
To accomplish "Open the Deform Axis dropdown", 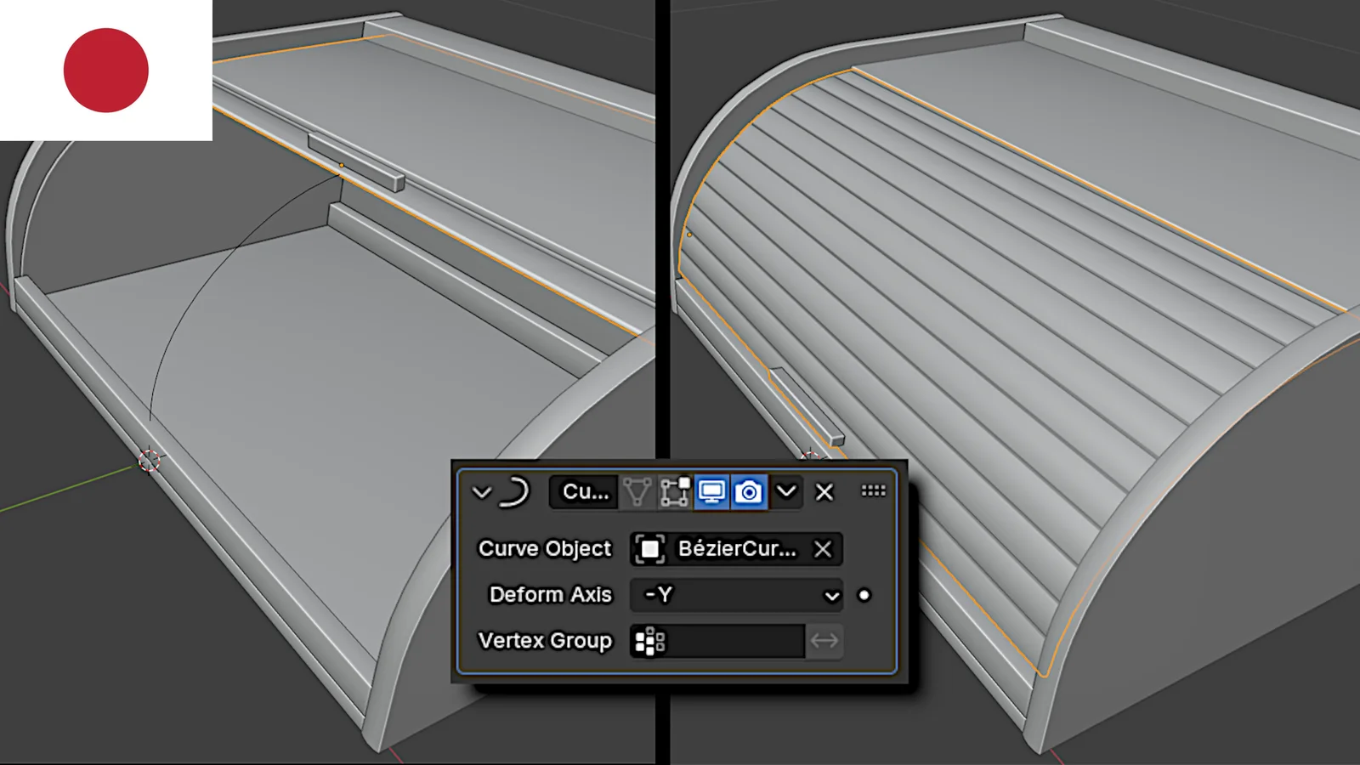I will (736, 595).
